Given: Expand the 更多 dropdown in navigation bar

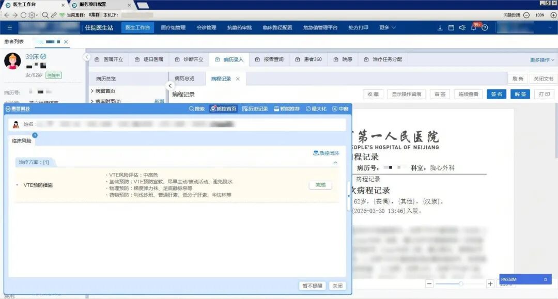Looking at the screenshot, I should pyautogui.click(x=388, y=28).
